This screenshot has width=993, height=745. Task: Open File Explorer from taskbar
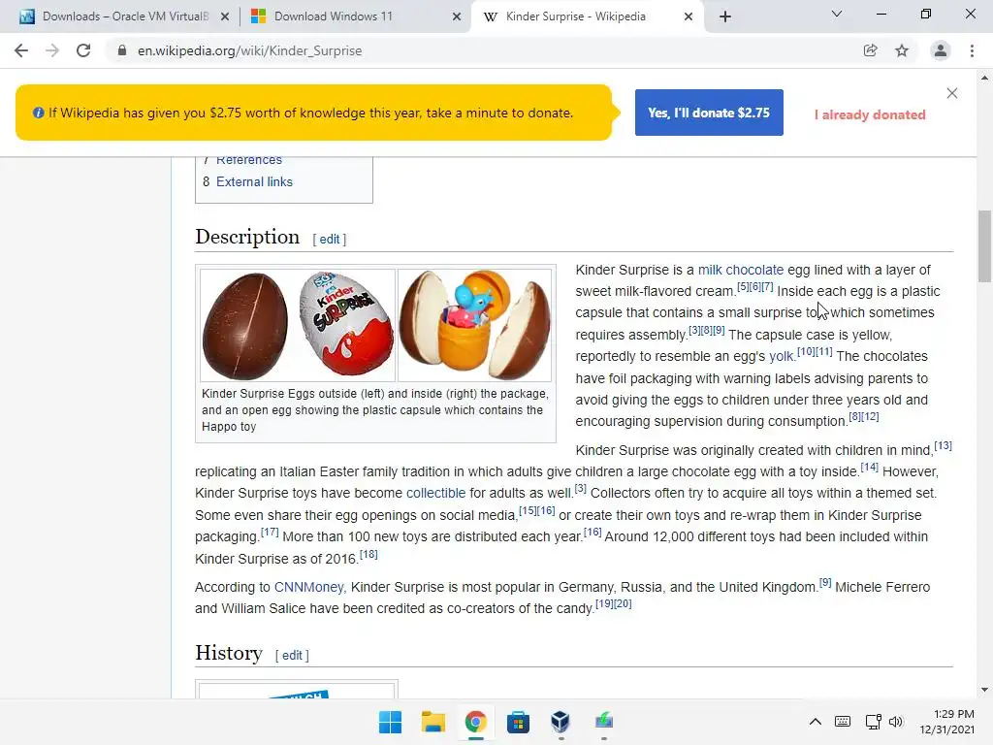point(433,722)
